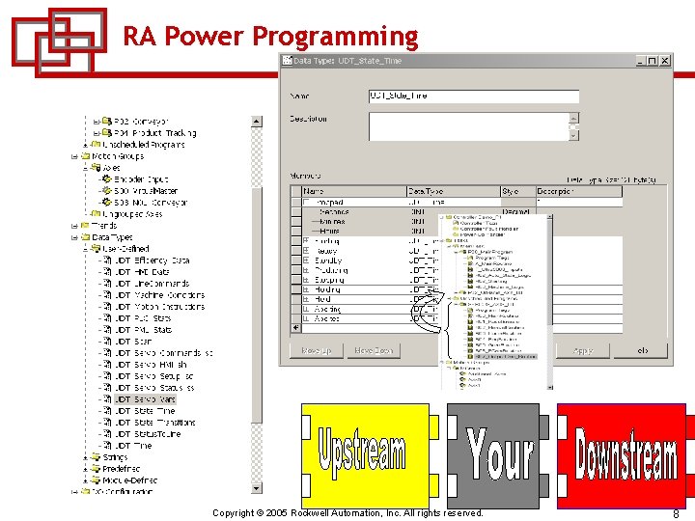Expand the Holding member row
This screenshot has width=695, height=521.
[306, 289]
